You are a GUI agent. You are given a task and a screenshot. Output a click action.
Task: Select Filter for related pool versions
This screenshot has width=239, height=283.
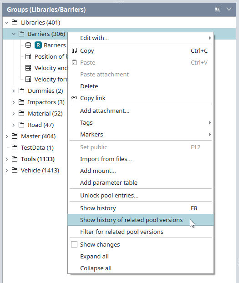coord(141,232)
